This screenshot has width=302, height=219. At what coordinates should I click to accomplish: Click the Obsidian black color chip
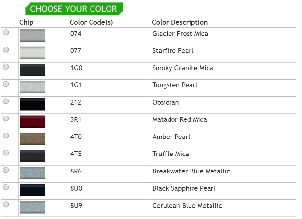tap(32, 104)
